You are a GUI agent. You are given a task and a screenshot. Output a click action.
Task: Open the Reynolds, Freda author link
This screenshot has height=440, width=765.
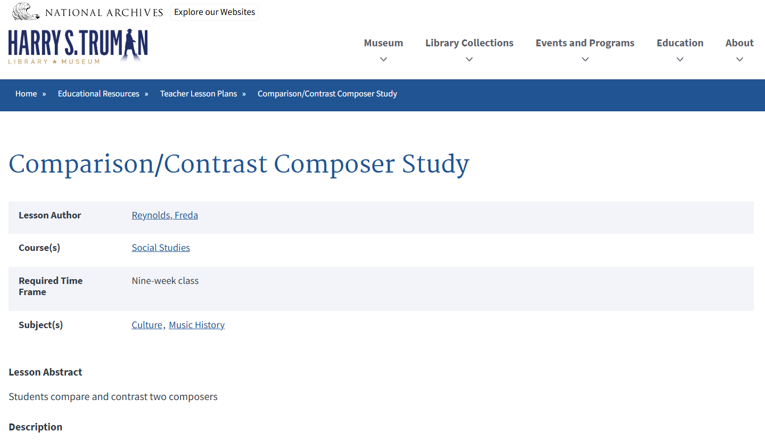[164, 215]
